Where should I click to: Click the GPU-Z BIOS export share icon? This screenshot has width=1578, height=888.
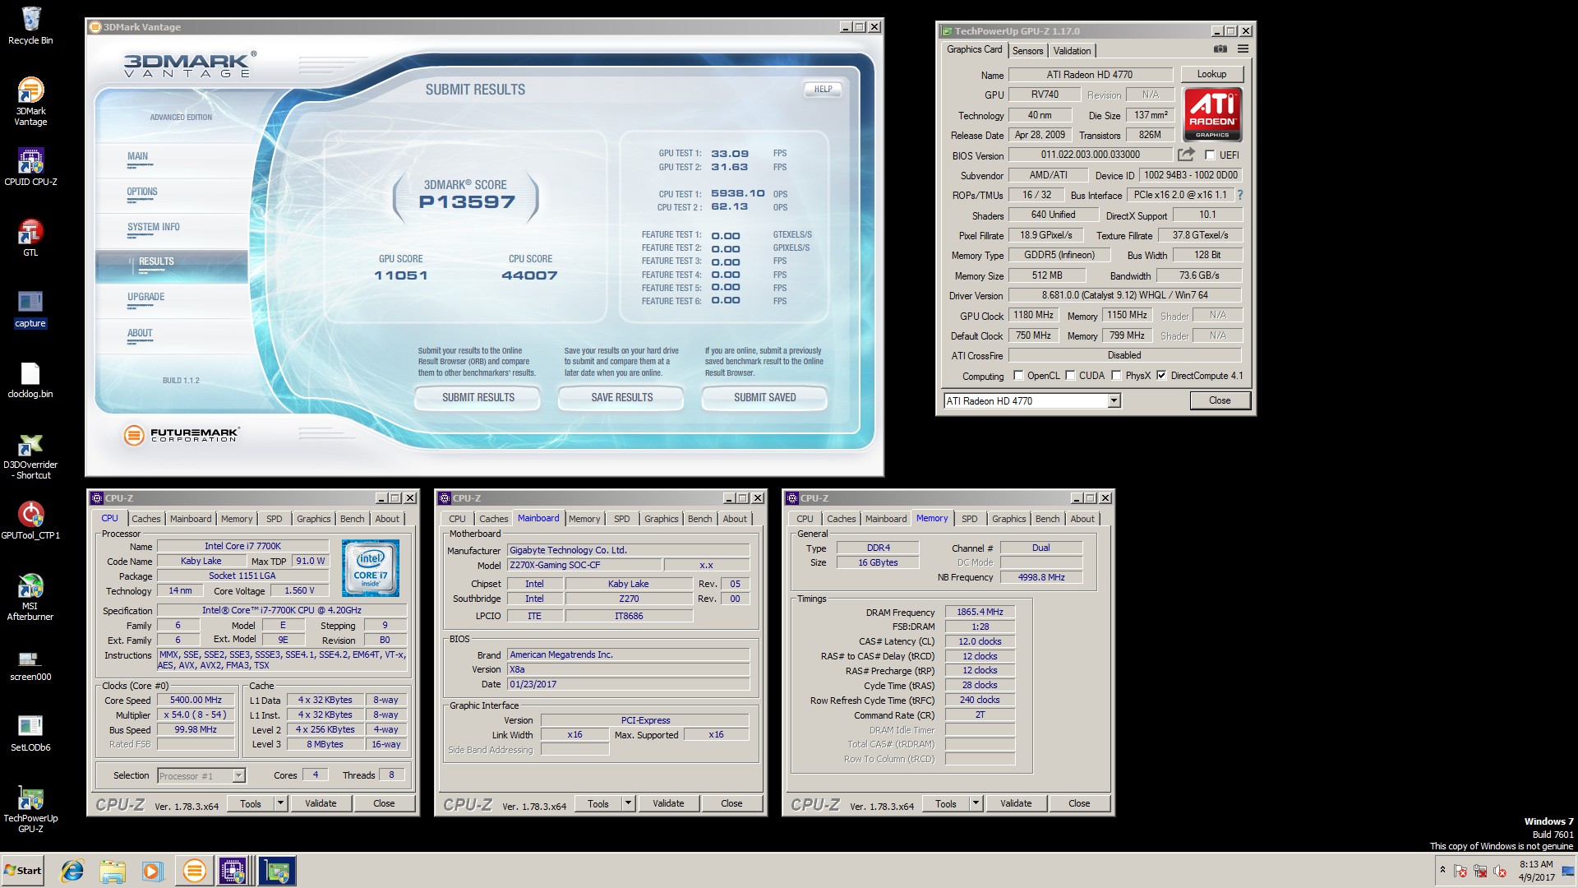pos(1186,155)
